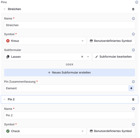Click Neues Subformular erstellen
The image size is (140, 138).
point(70,72)
